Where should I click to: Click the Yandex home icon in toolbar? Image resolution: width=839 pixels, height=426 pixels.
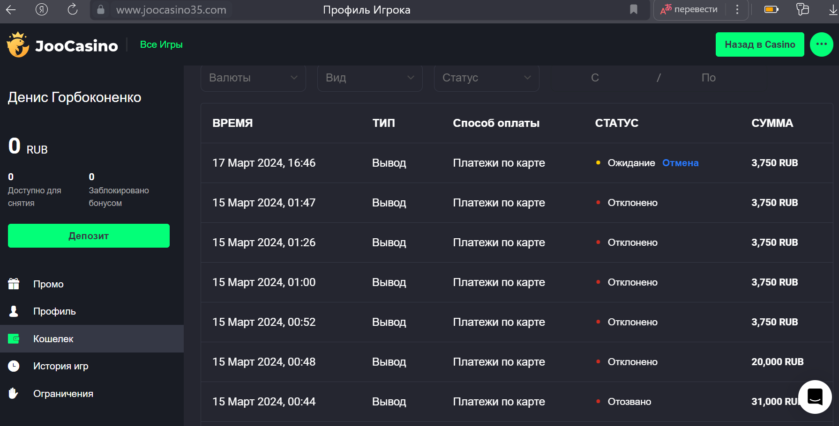point(42,9)
